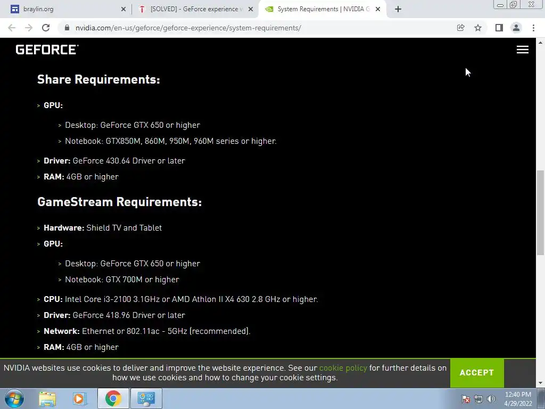545x409 pixels.
Task: Go forward in browser history
Action: 29,28
